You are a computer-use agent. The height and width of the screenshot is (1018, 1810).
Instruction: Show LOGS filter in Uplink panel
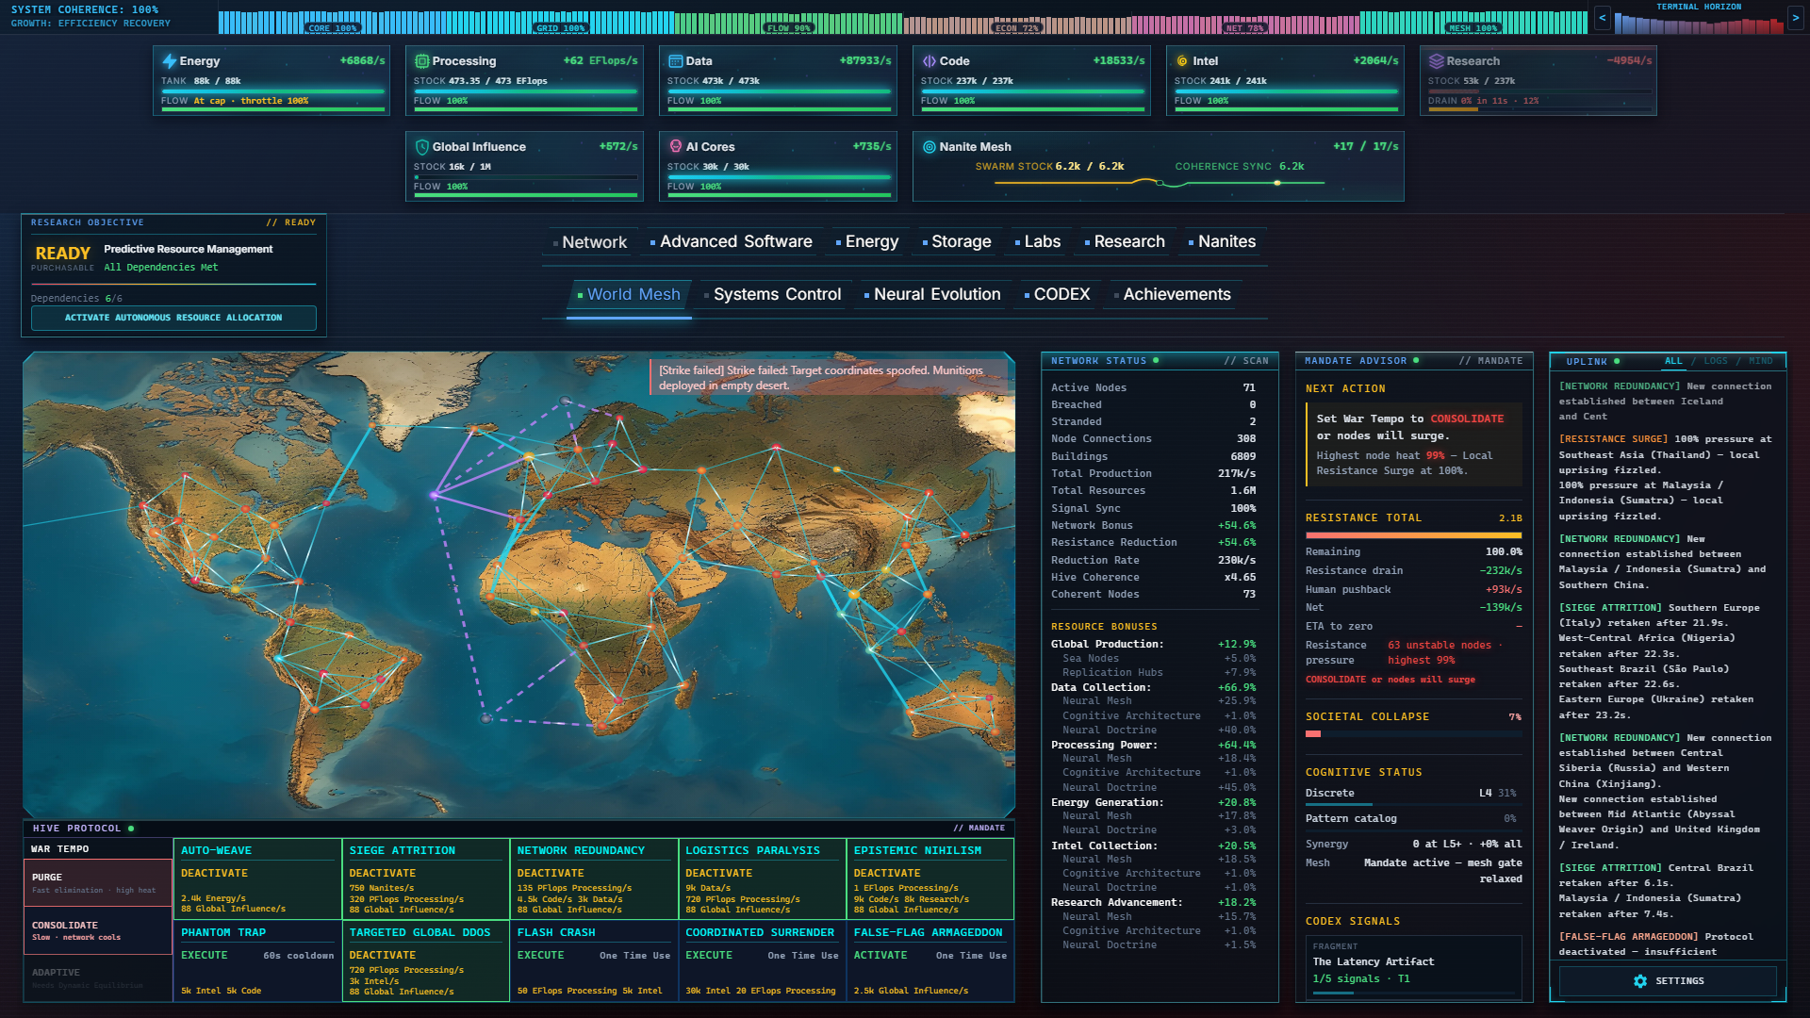coord(1716,361)
